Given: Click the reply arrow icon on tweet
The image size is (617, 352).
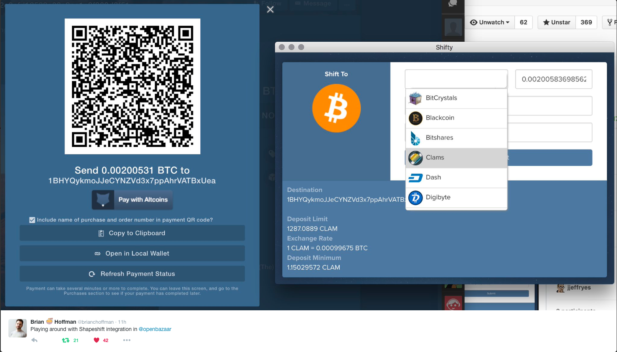Looking at the screenshot, I should point(34,340).
